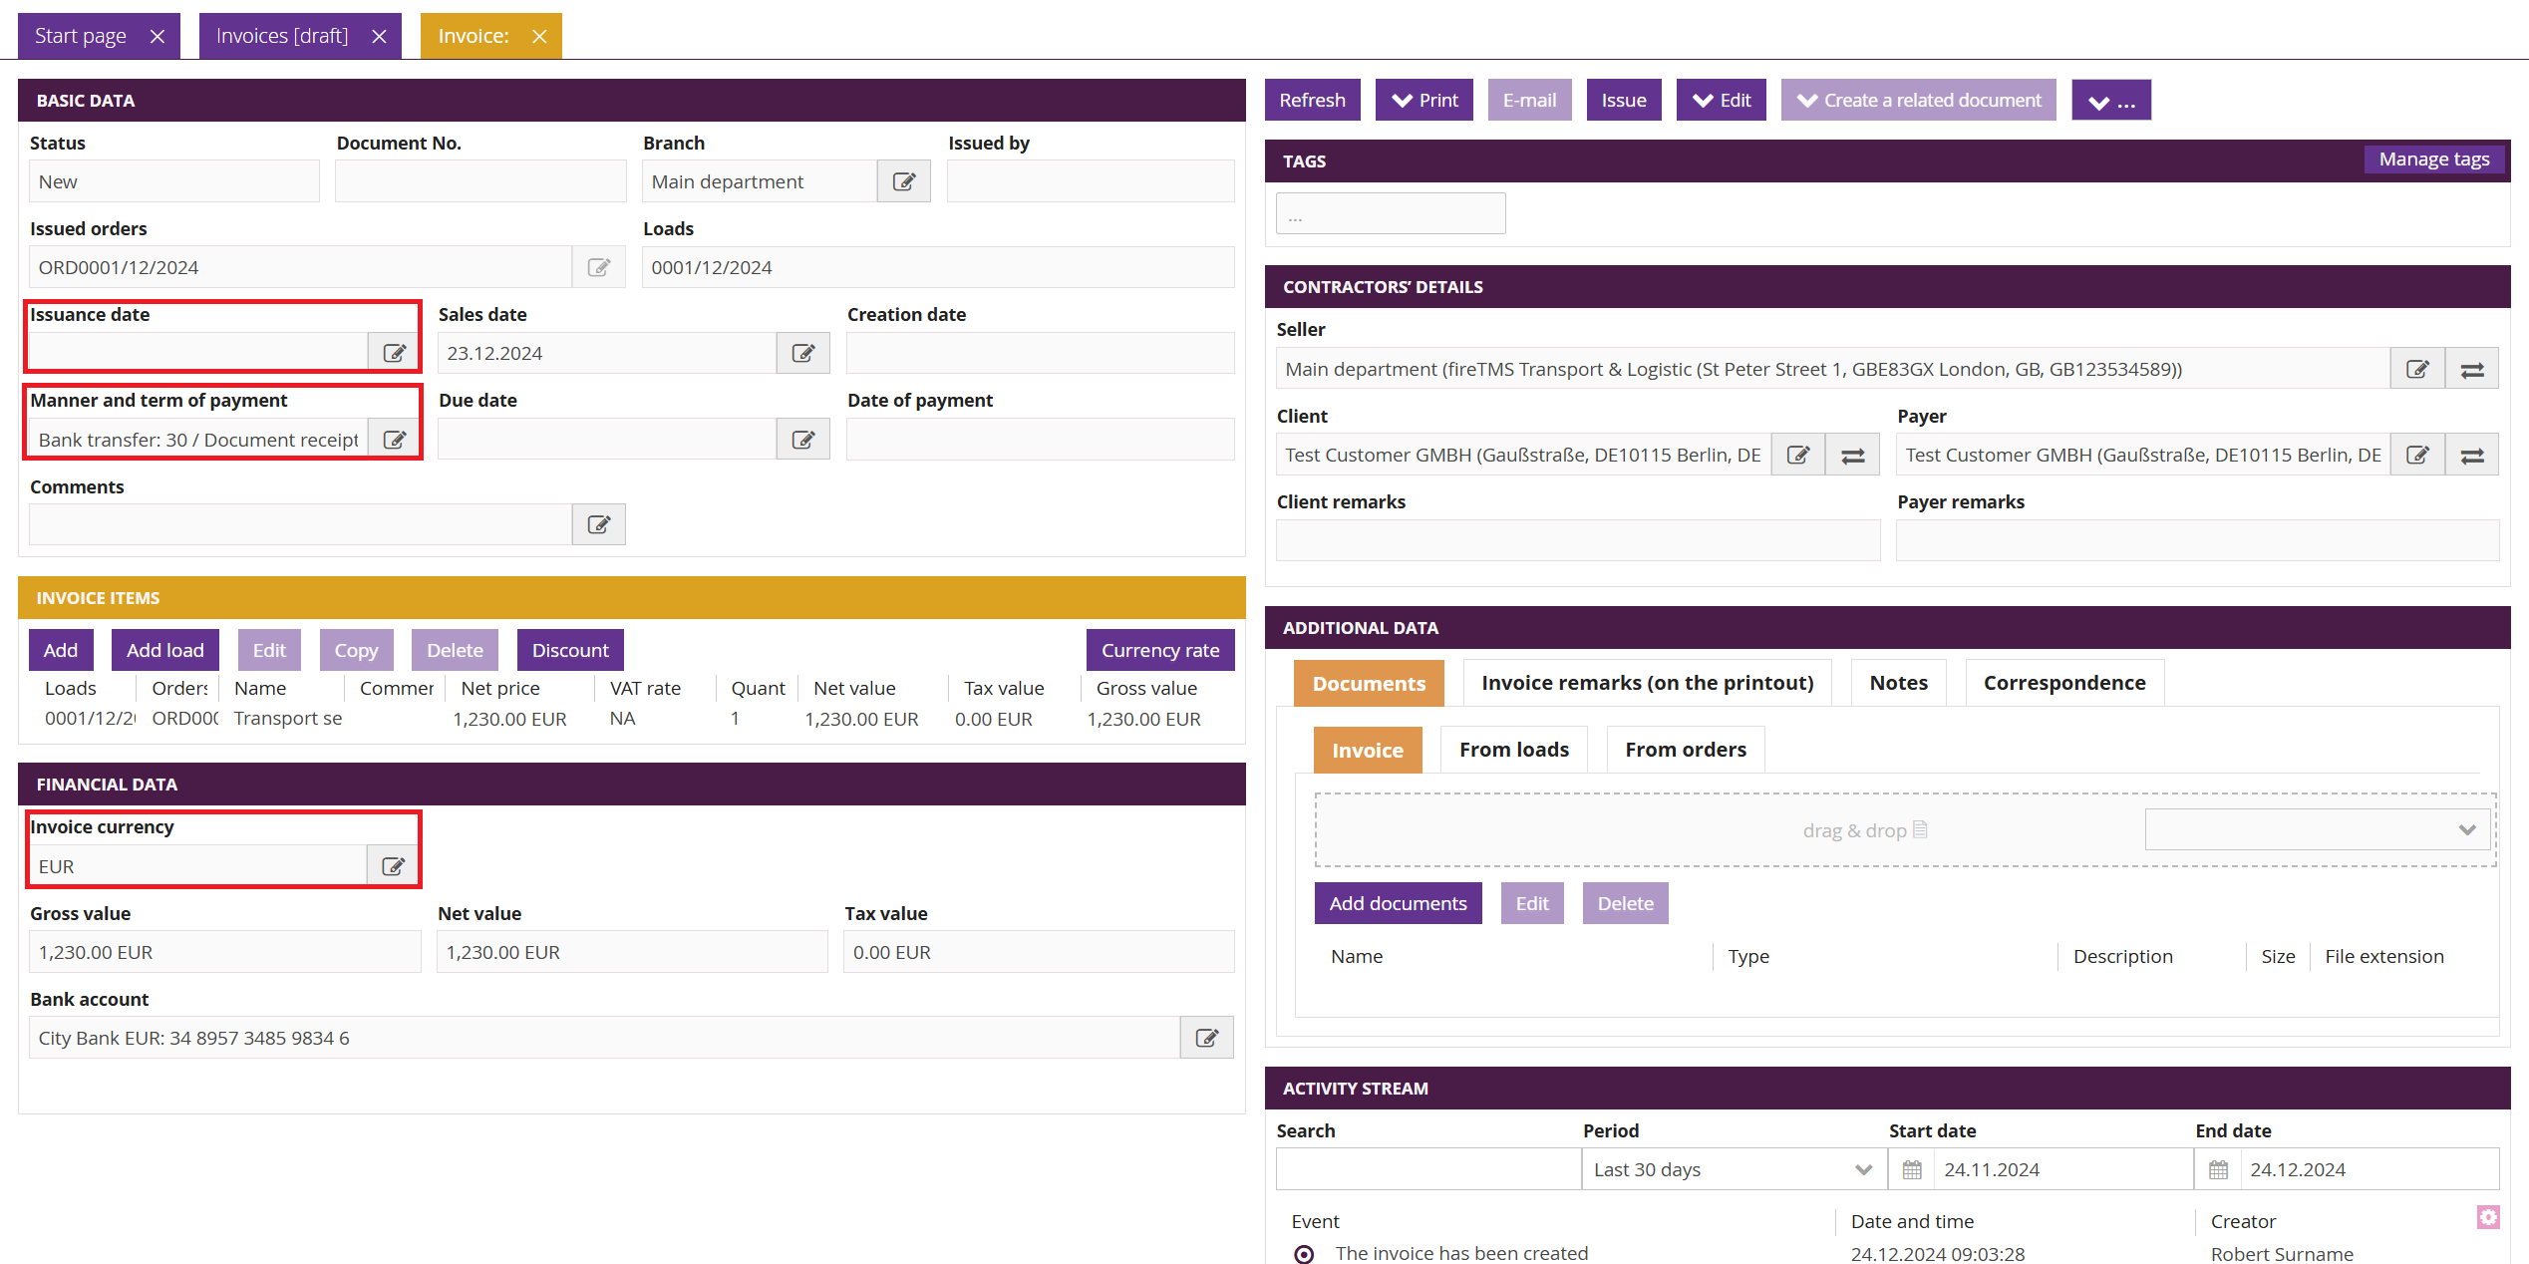
Task: Open the Period Last 30 days dropdown
Action: point(1733,1169)
